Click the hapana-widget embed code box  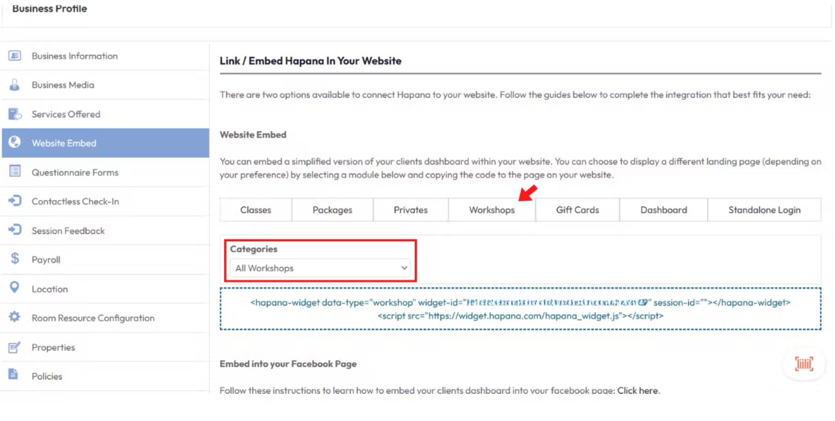pos(520,309)
